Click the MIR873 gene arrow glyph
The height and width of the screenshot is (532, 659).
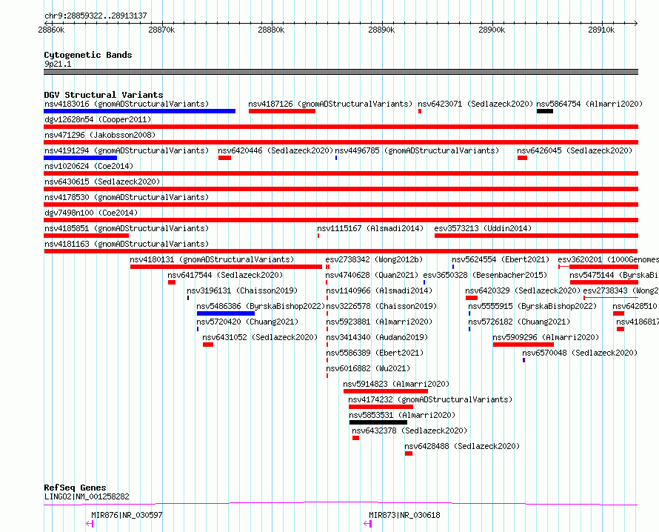point(368,524)
